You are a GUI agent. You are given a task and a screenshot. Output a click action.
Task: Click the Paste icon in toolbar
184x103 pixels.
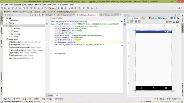(x=27, y=8)
